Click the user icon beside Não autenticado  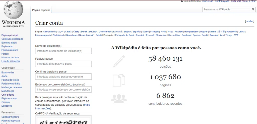[182, 1]
